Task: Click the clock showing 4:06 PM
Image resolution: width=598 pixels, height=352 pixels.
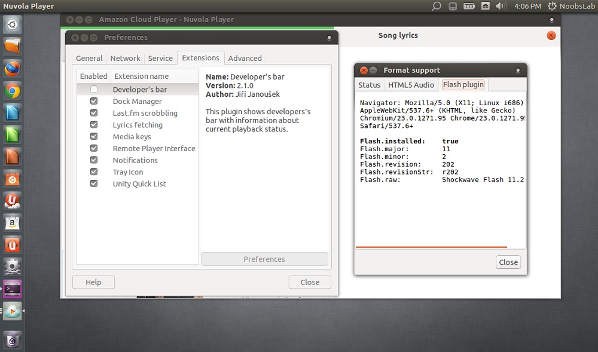Action: pyautogui.click(x=527, y=6)
